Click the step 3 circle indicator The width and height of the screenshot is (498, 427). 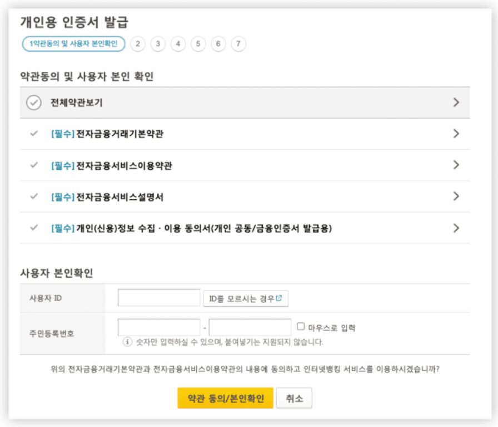(158, 44)
